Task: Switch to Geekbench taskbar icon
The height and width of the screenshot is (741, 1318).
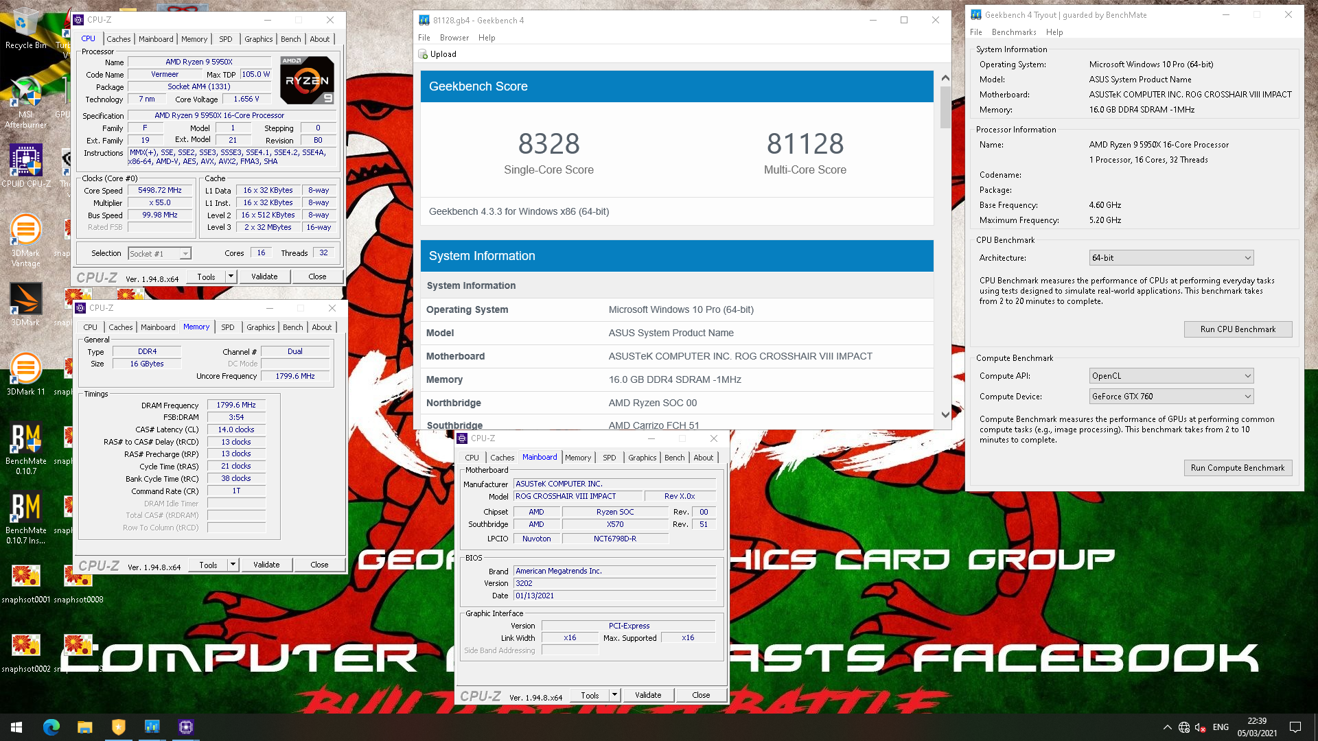Action: click(x=152, y=727)
